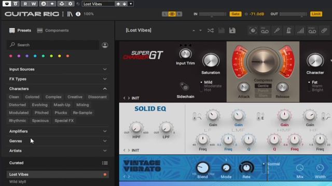This screenshot has width=332, height=186.
Task: Switch to the Components tab
Action: 53,30
